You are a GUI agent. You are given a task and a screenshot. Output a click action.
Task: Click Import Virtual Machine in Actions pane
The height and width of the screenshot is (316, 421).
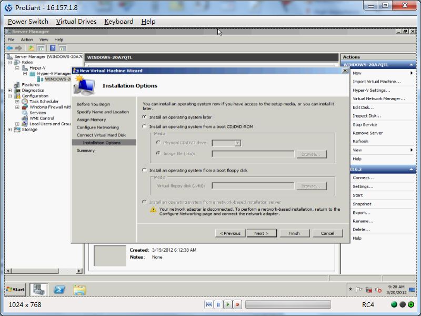[376, 82]
